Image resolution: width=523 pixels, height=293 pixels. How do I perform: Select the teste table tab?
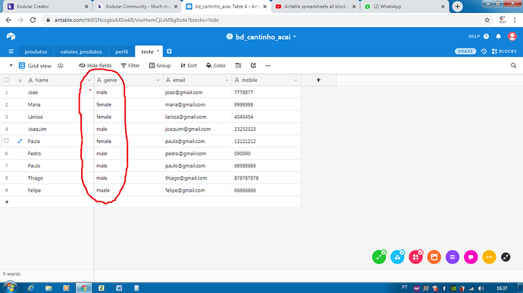point(147,51)
